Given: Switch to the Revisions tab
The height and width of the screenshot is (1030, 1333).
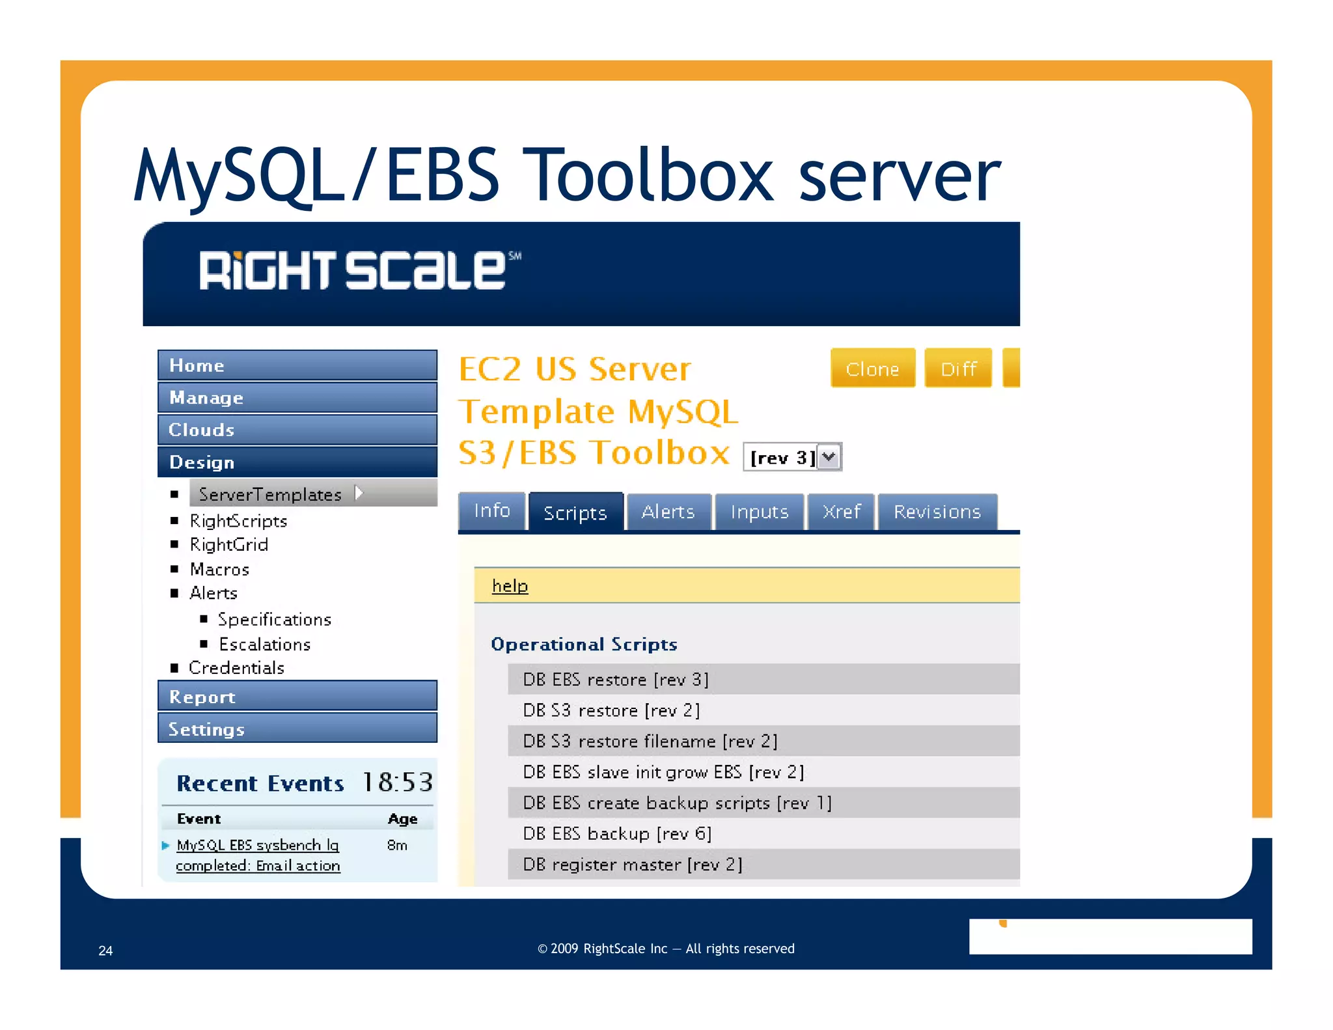Looking at the screenshot, I should (937, 512).
